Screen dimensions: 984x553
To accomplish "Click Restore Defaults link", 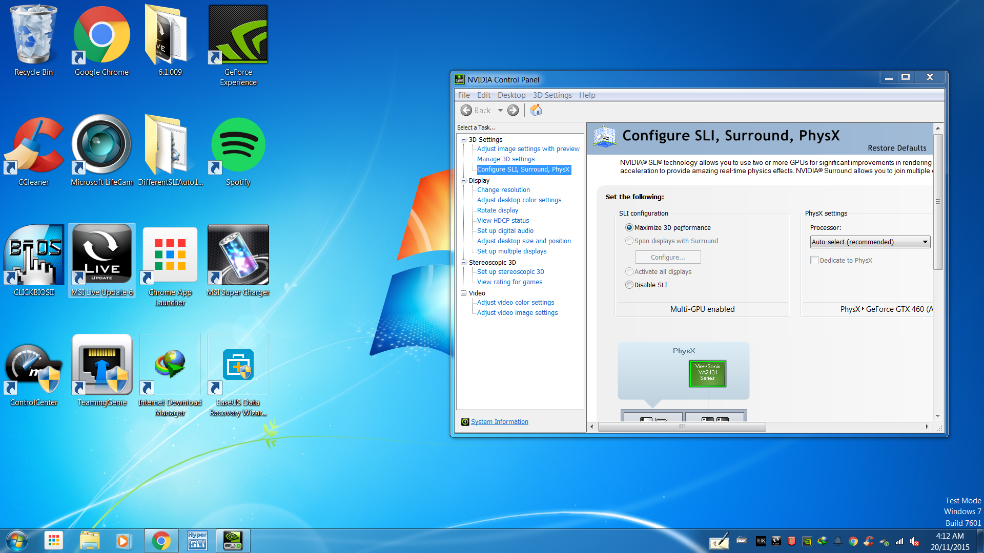I will tap(897, 148).
